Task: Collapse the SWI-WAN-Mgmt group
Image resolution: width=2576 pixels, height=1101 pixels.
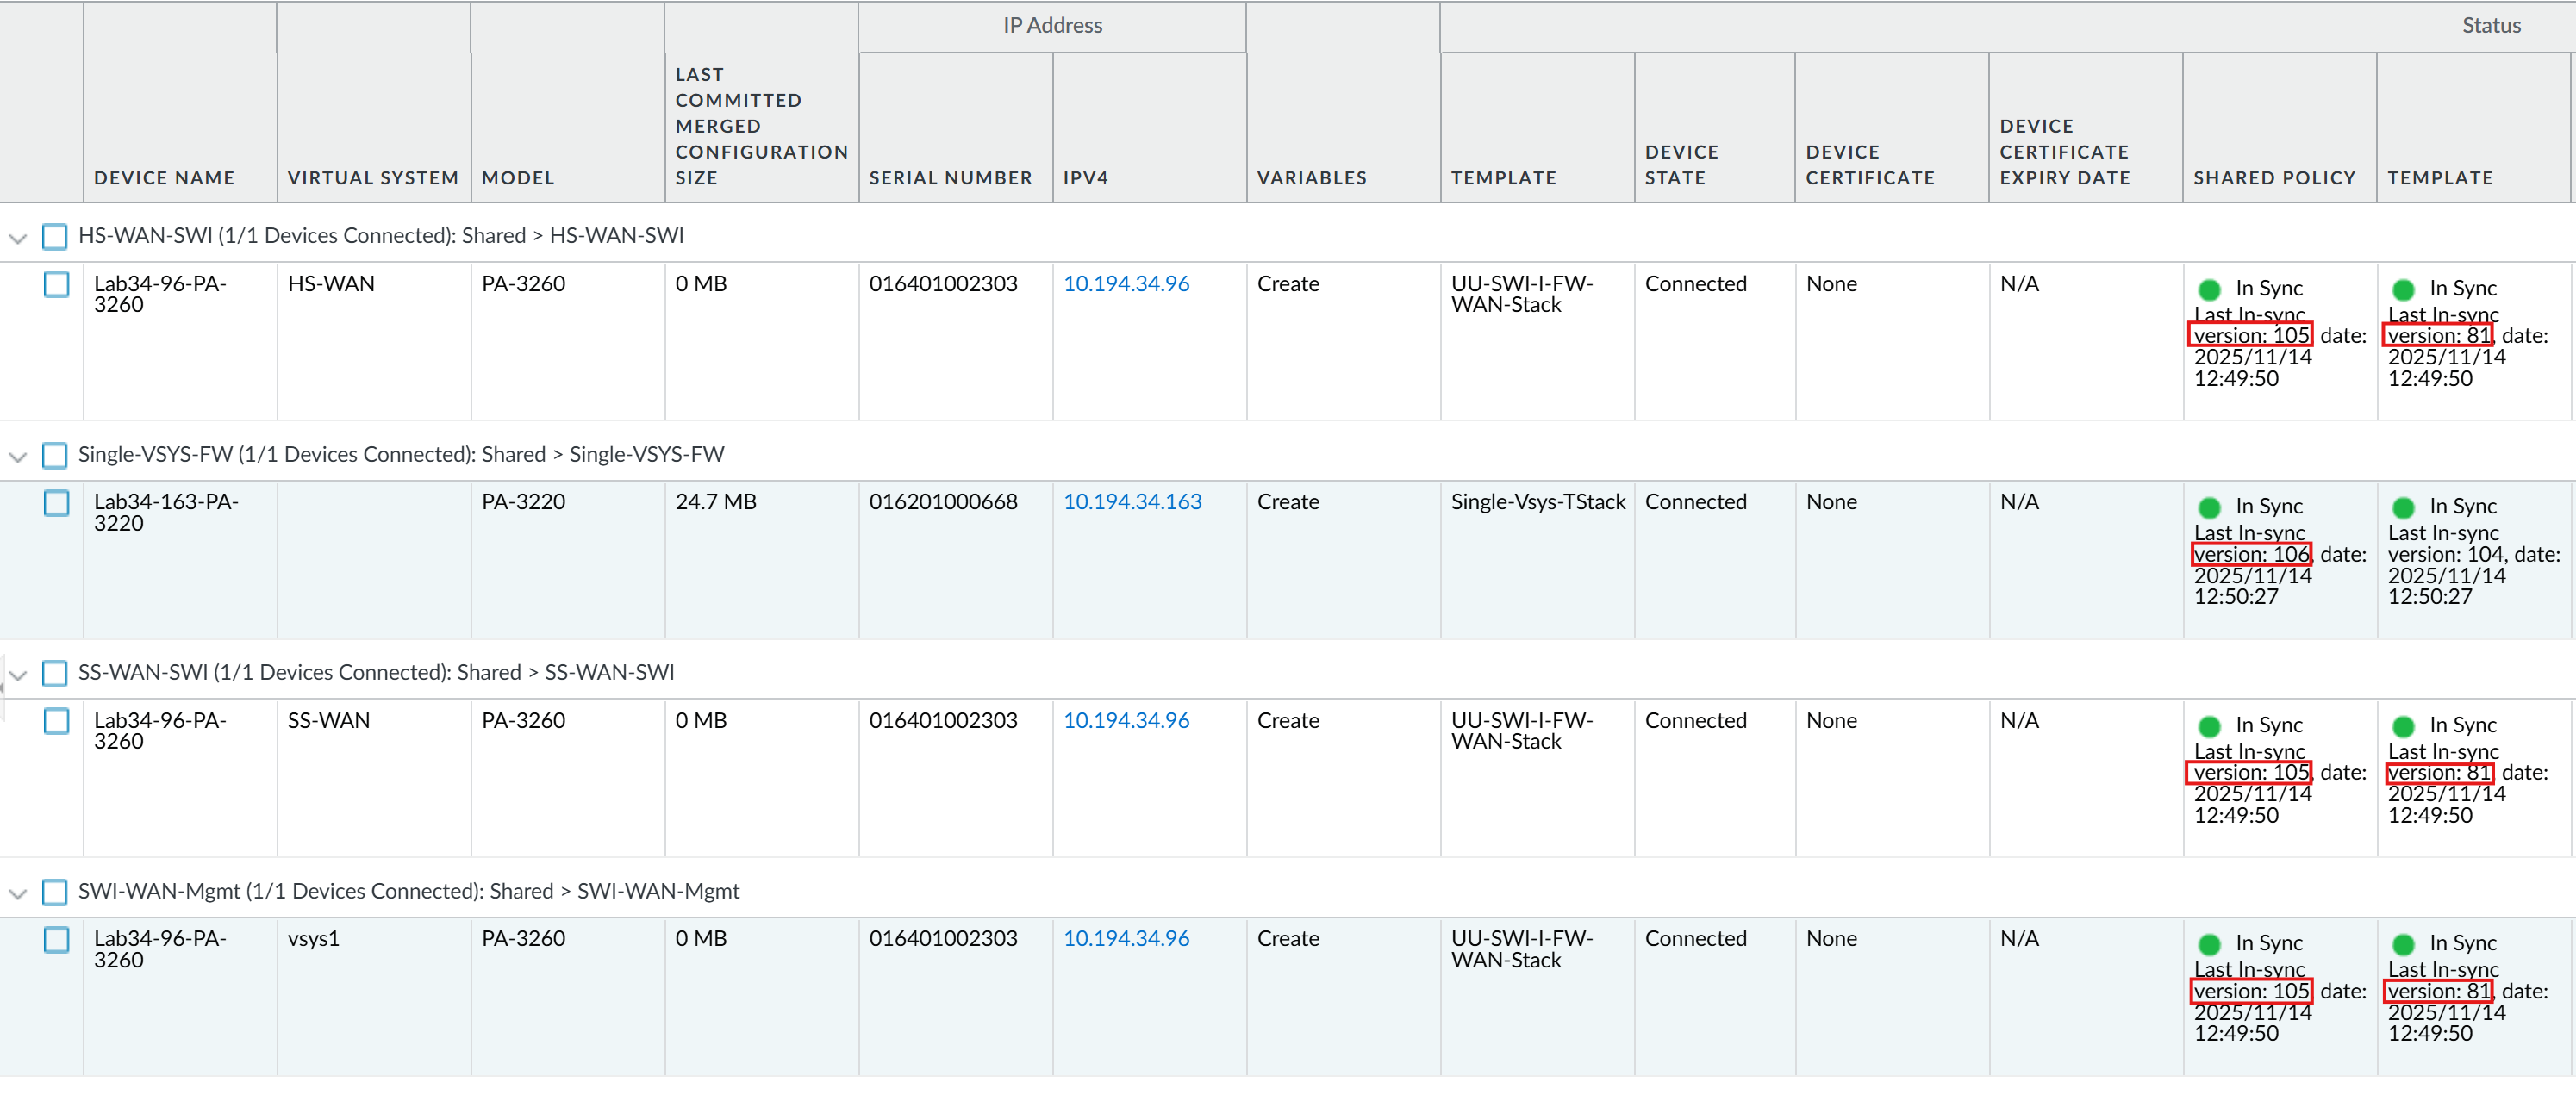Action: (x=17, y=893)
